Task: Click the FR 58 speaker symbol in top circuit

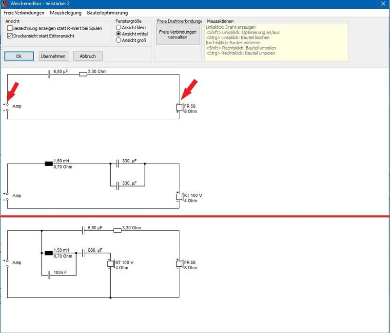Action: click(179, 107)
